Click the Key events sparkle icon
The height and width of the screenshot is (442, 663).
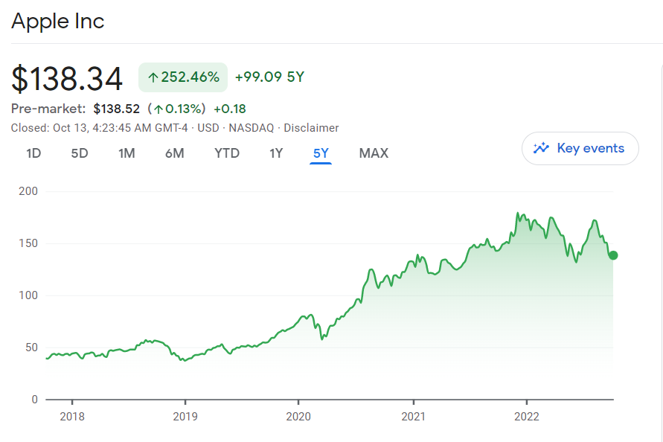(542, 148)
